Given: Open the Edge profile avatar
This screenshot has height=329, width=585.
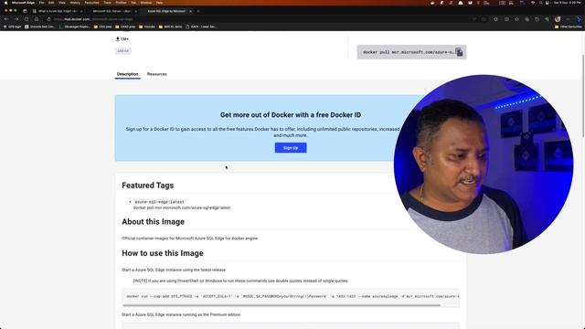Looking at the screenshot, I should pyautogui.click(x=558, y=19).
